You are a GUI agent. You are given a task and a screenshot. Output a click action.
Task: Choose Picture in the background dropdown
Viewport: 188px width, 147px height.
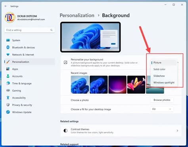click(164, 62)
